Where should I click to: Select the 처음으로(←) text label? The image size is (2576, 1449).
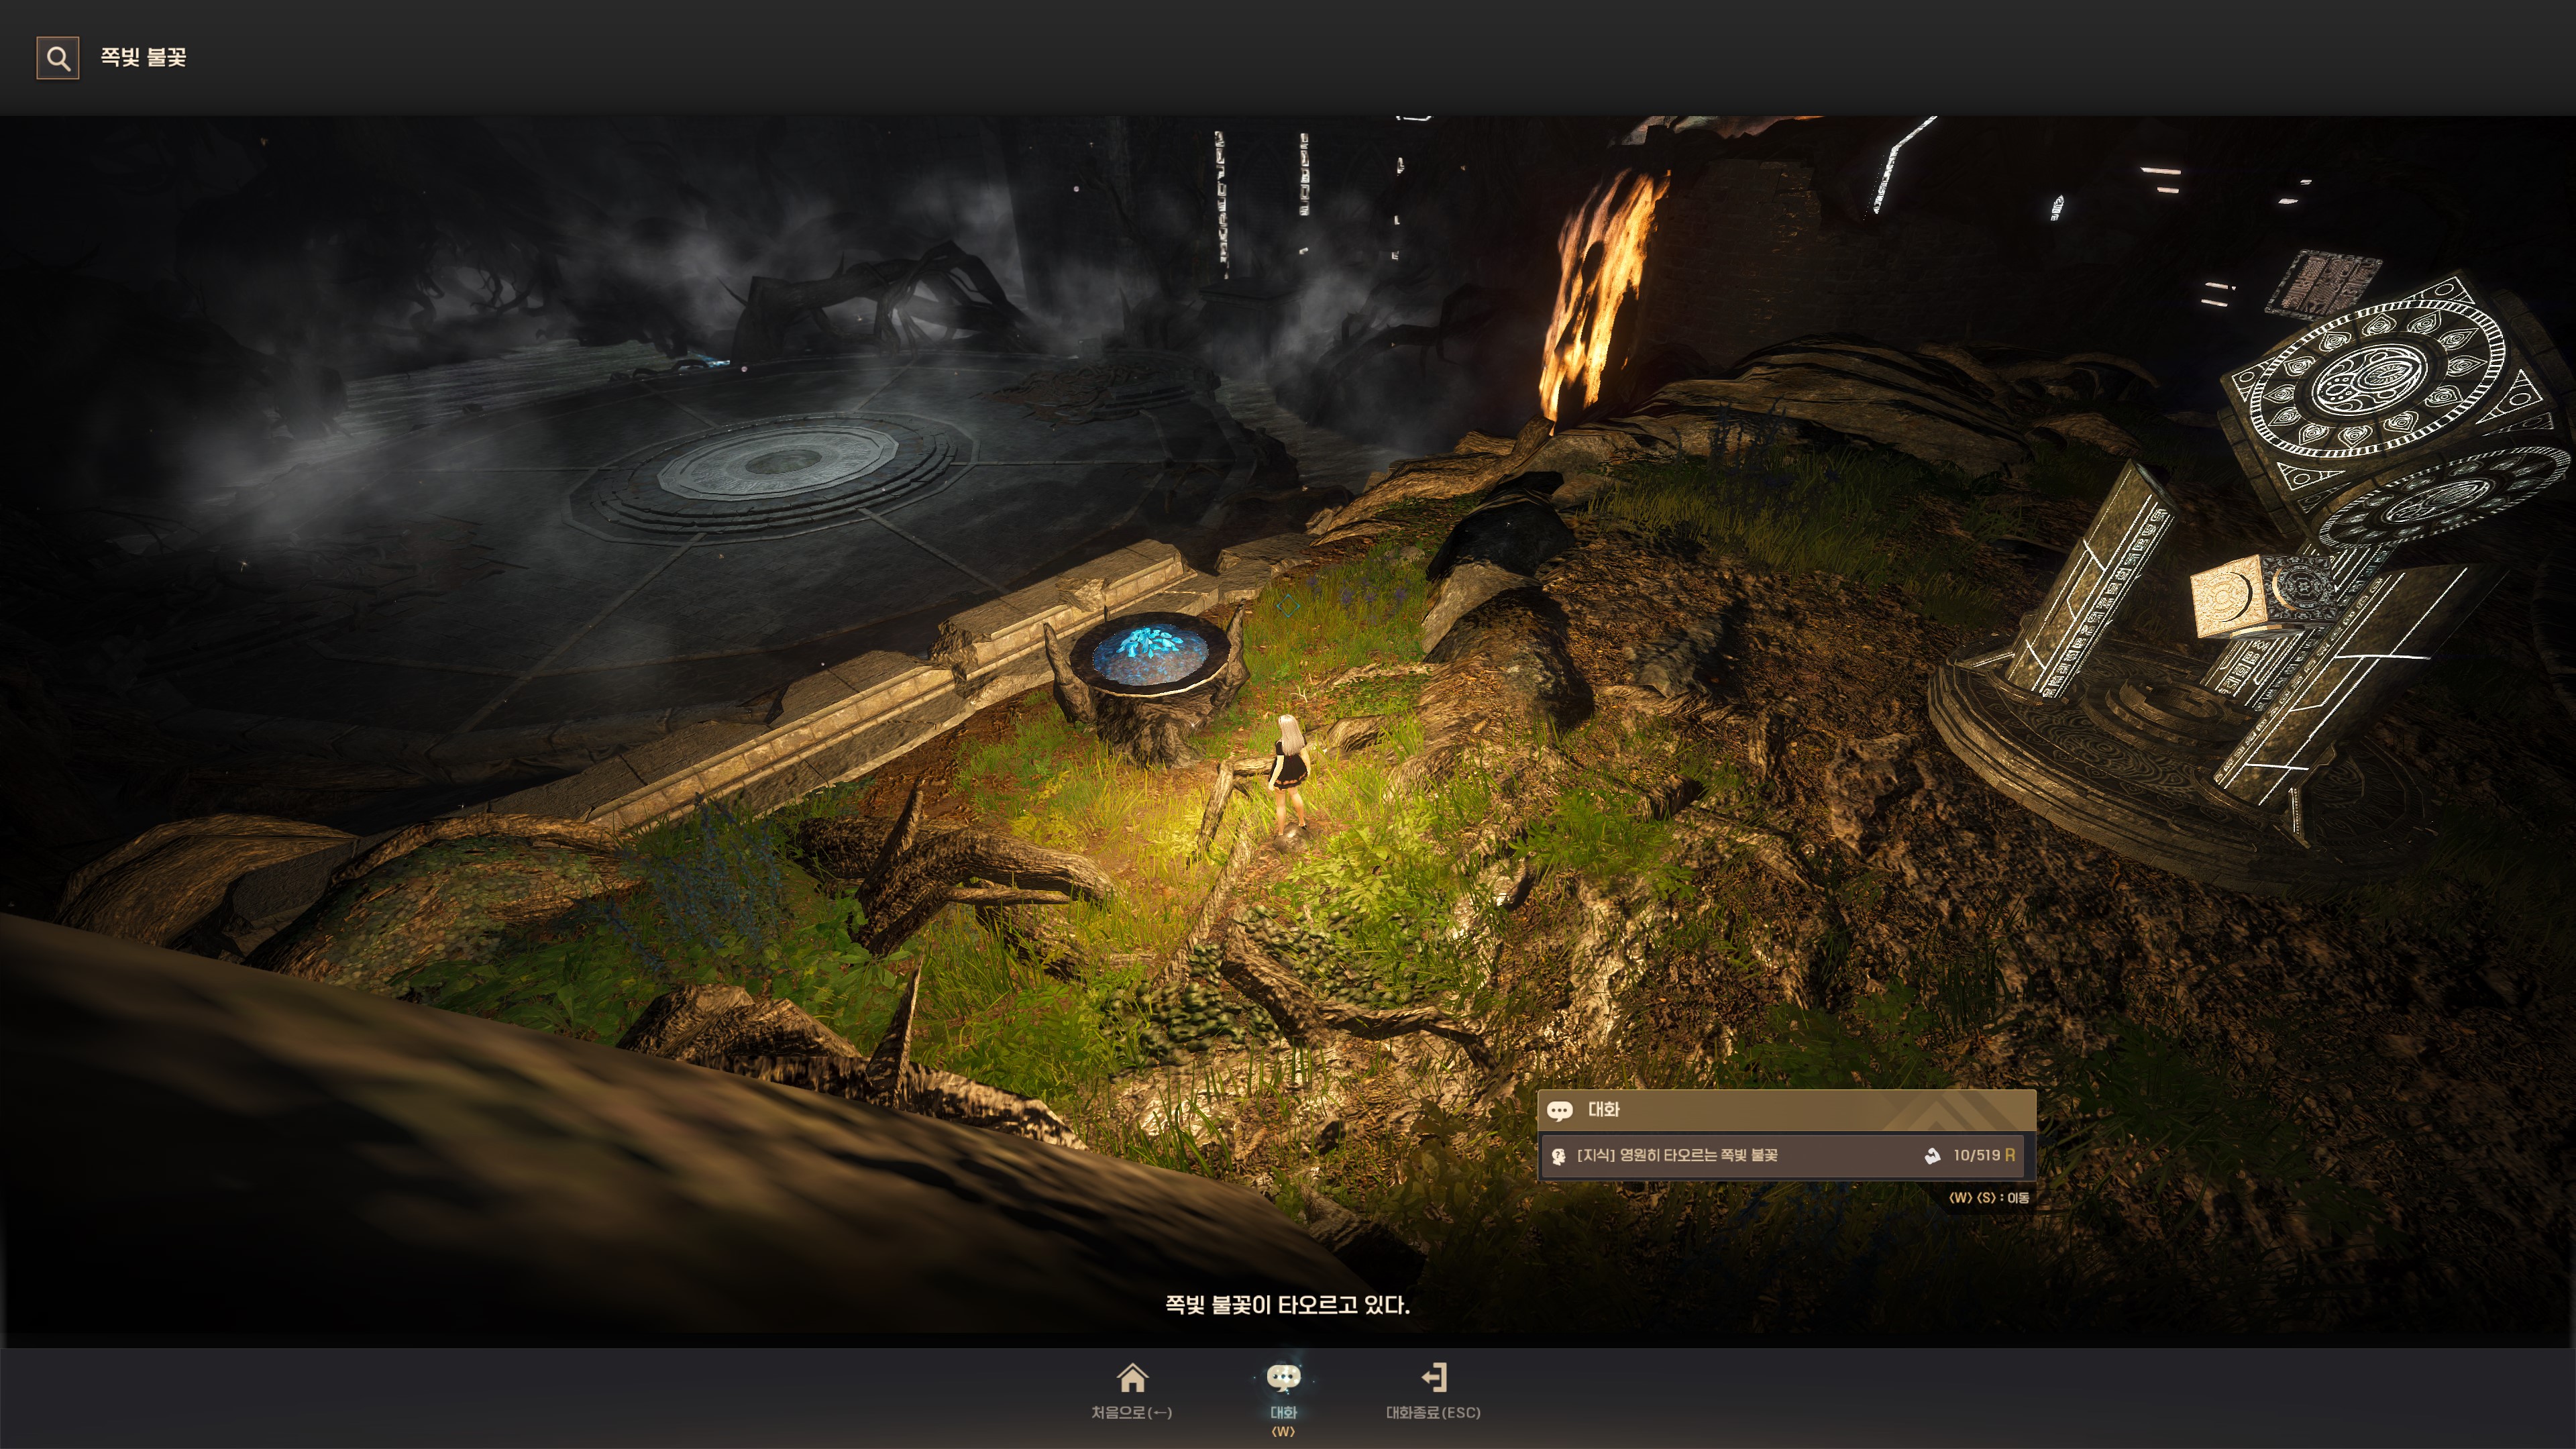coord(1131,1412)
